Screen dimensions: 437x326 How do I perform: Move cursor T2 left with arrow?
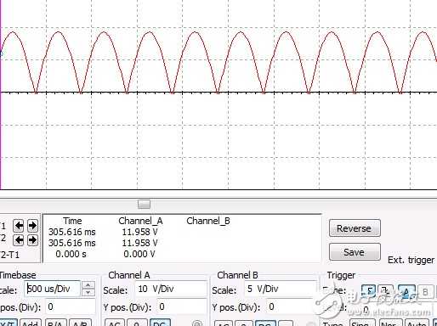(x=19, y=240)
